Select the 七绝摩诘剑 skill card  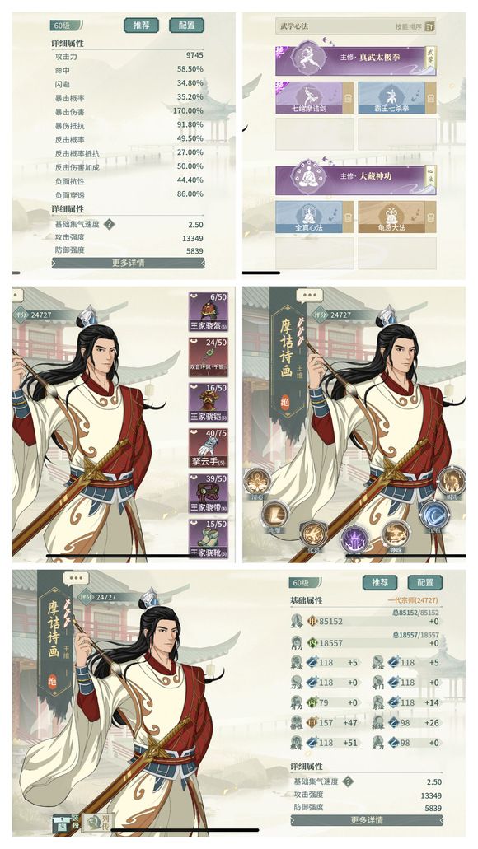(314, 97)
